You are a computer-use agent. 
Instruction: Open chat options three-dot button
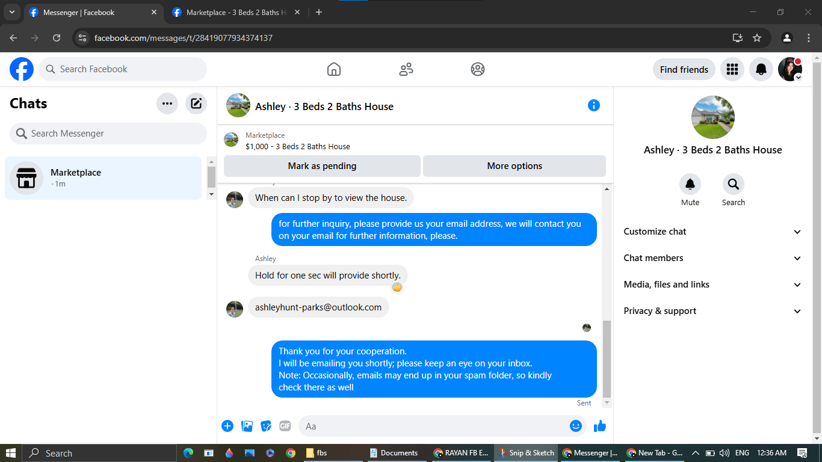(x=167, y=103)
